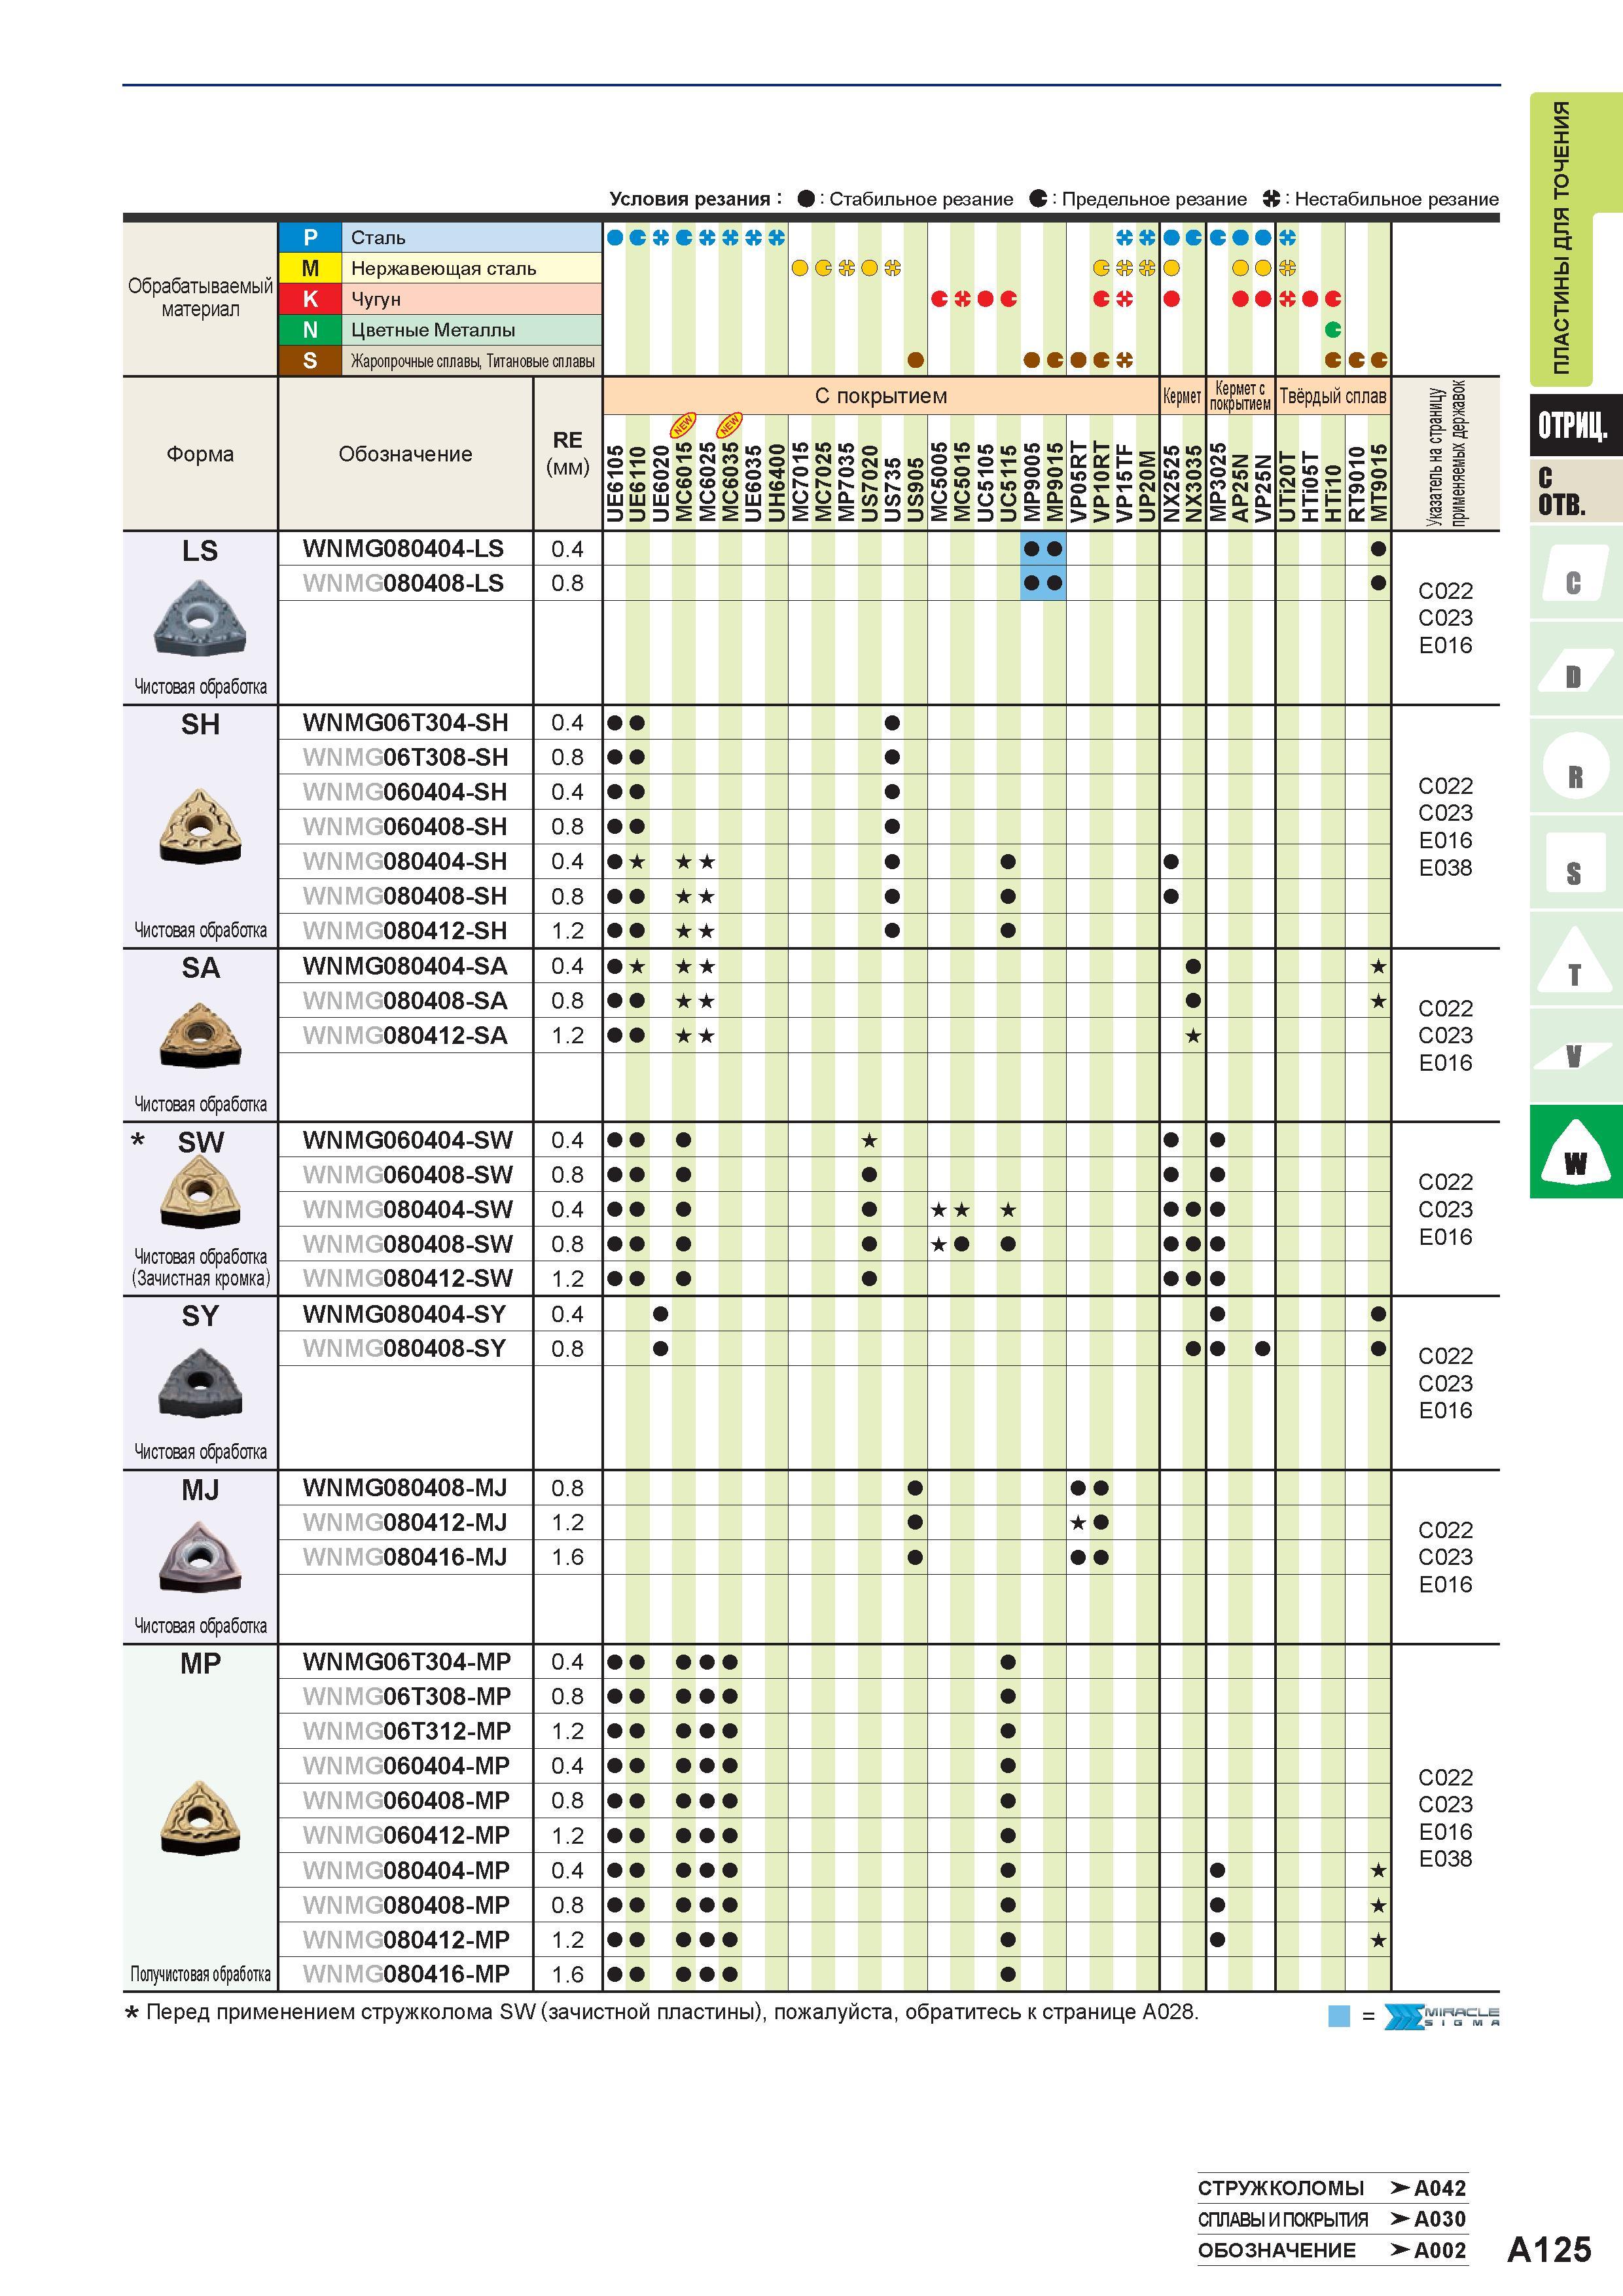The height and width of the screenshot is (2296, 1623).
Task: Click the blue P steel material badge
Action: 310,237
